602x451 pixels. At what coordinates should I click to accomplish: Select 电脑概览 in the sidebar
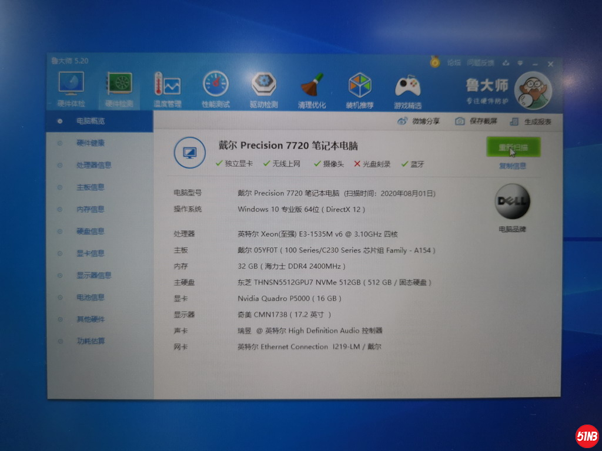pos(99,121)
